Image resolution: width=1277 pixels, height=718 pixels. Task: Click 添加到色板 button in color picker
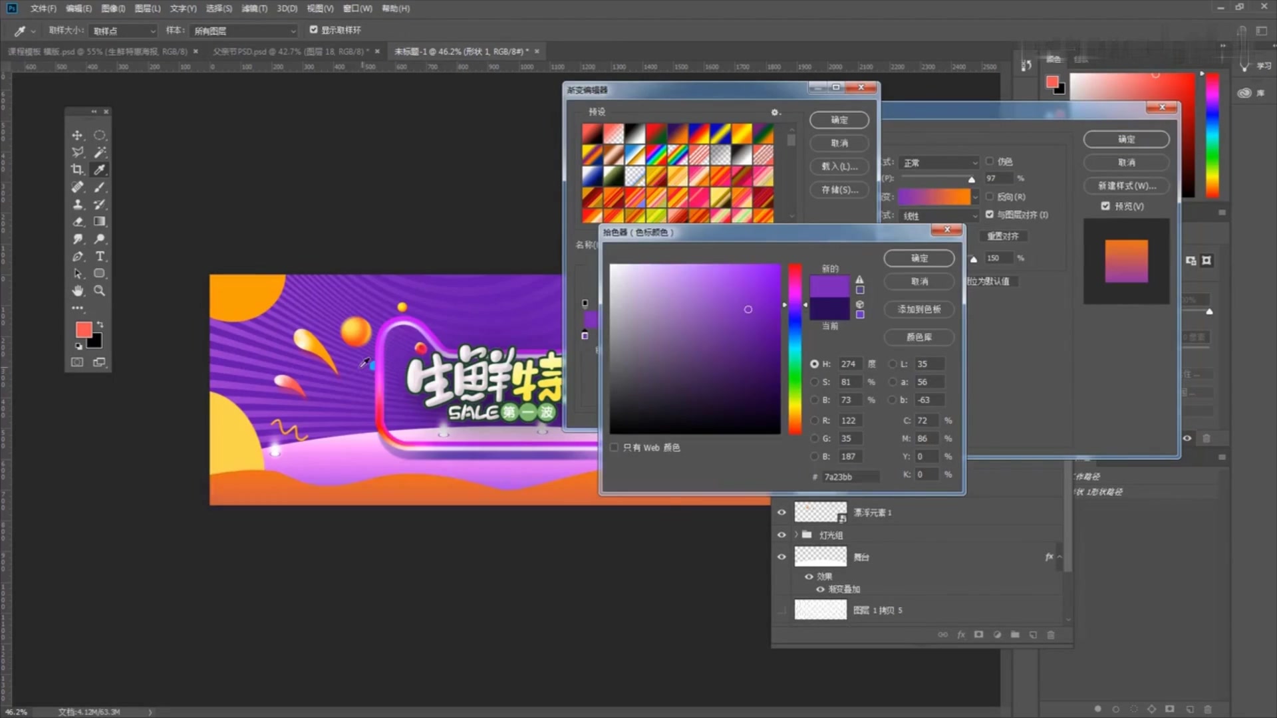pos(919,309)
